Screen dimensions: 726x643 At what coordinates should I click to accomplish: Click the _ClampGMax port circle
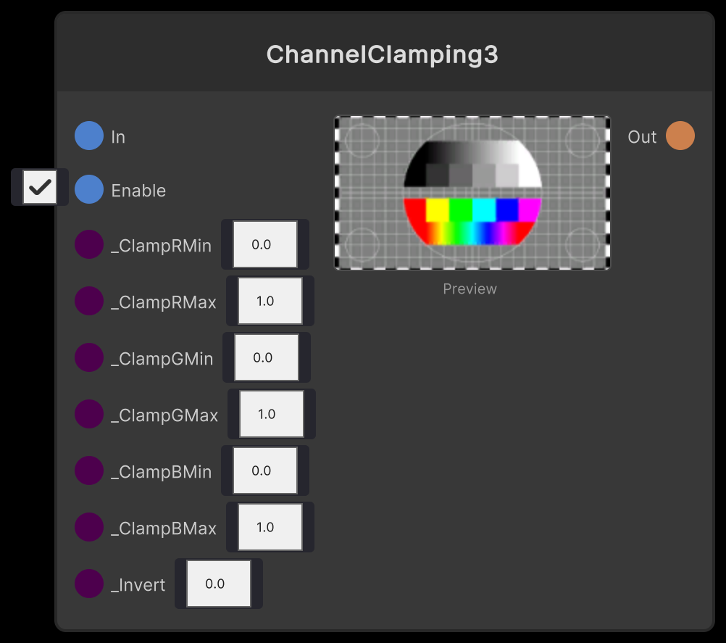coord(88,414)
